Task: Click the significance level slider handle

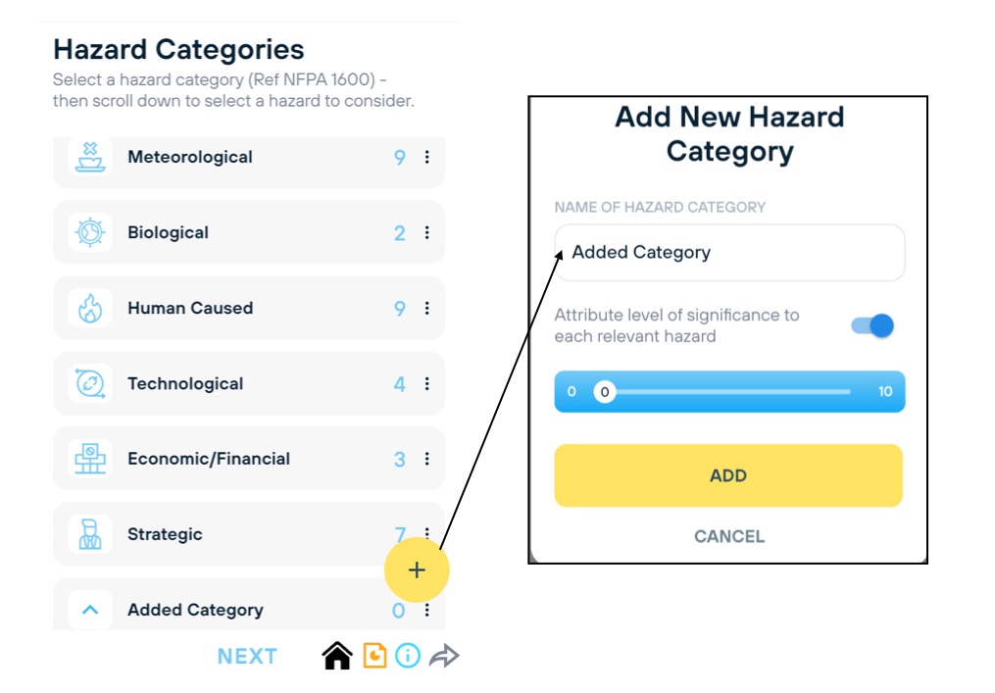Action: (x=605, y=392)
